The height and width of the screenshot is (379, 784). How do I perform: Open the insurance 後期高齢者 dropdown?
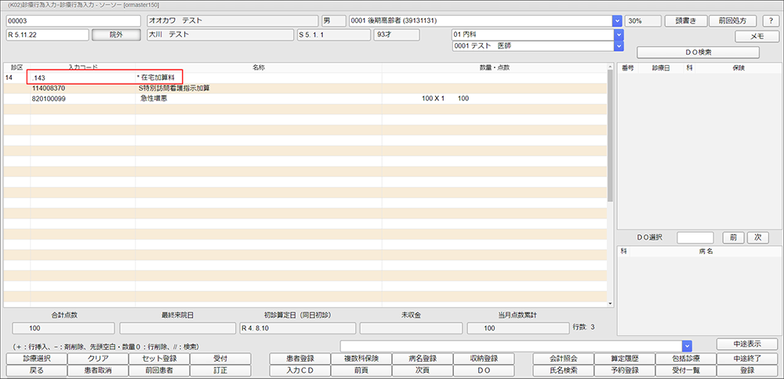click(618, 21)
